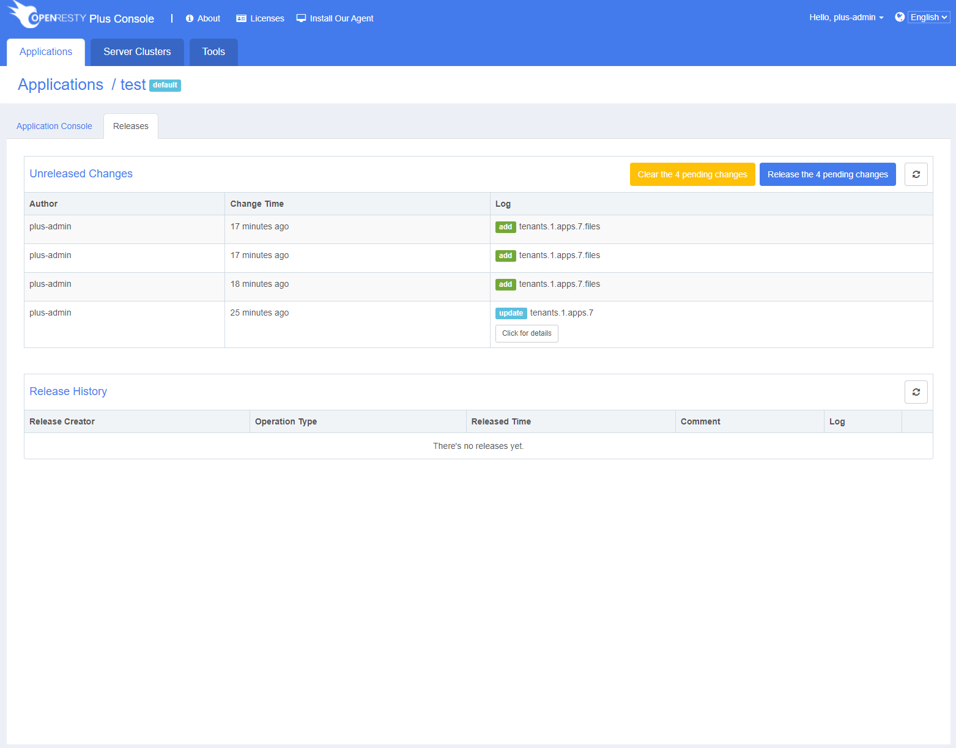Open the Tools tab
Image resolution: width=956 pixels, height=748 pixels.
coord(213,52)
